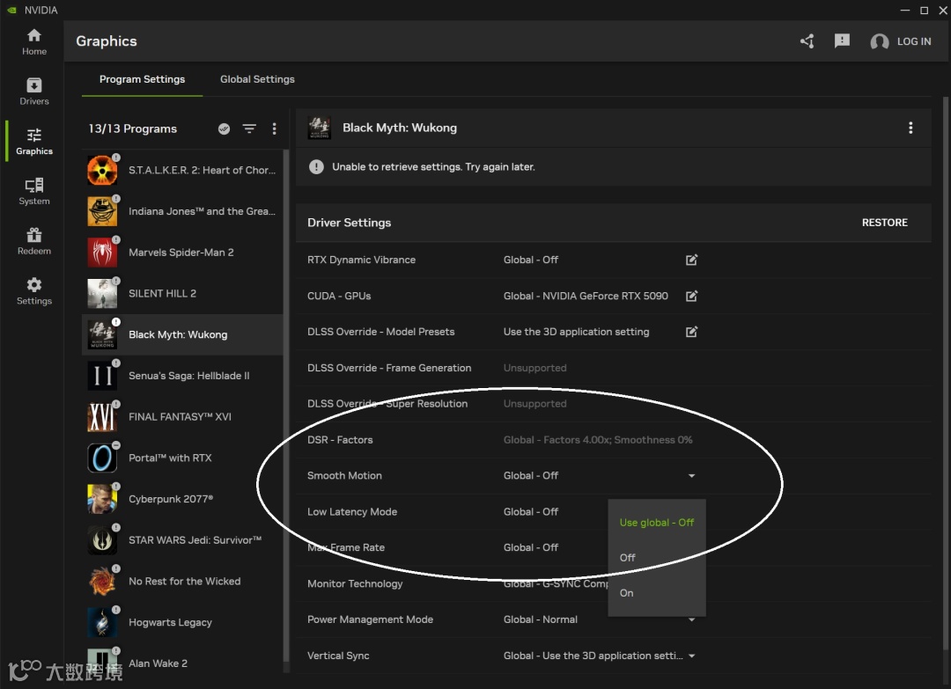Screen dimensions: 951x689
Task: Click the Senua's Saga: Hellblade II icon
Action: point(102,376)
